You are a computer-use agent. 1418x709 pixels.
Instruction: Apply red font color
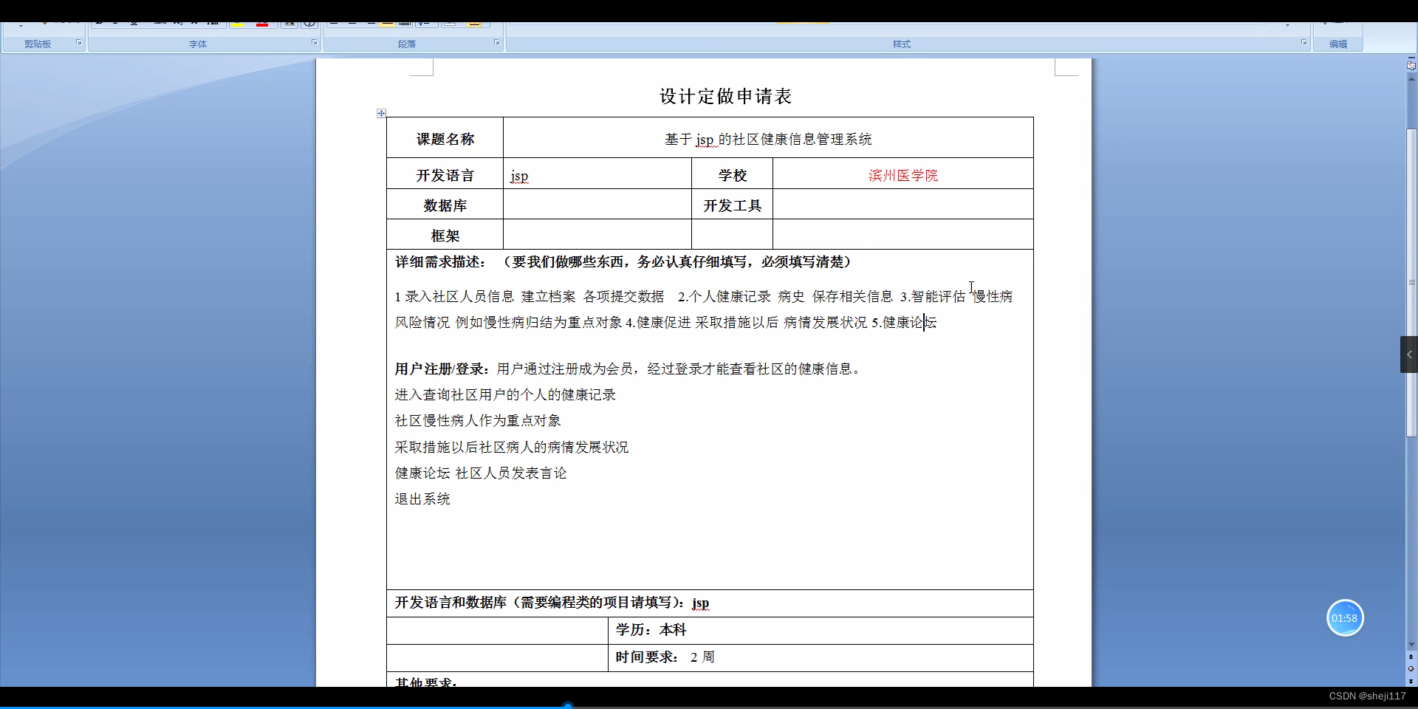click(x=262, y=22)
